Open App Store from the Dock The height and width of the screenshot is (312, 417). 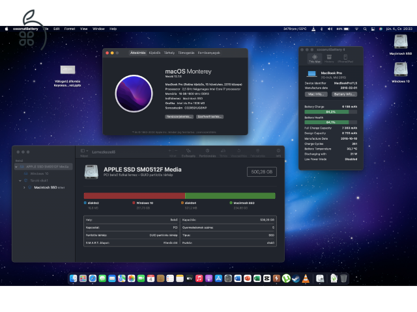click(218, 278)
